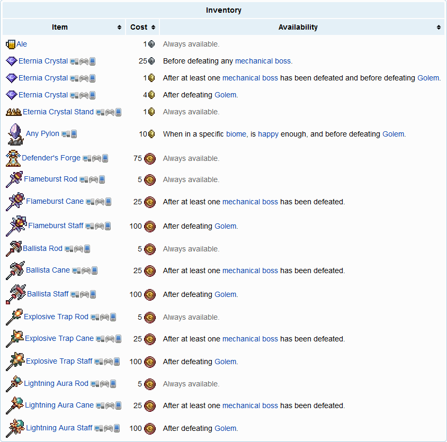Viewport: 447px width, 442px height.
Task: Follow mechanical boss link in Lightning Aura Cane row
Action: [250, 405]
